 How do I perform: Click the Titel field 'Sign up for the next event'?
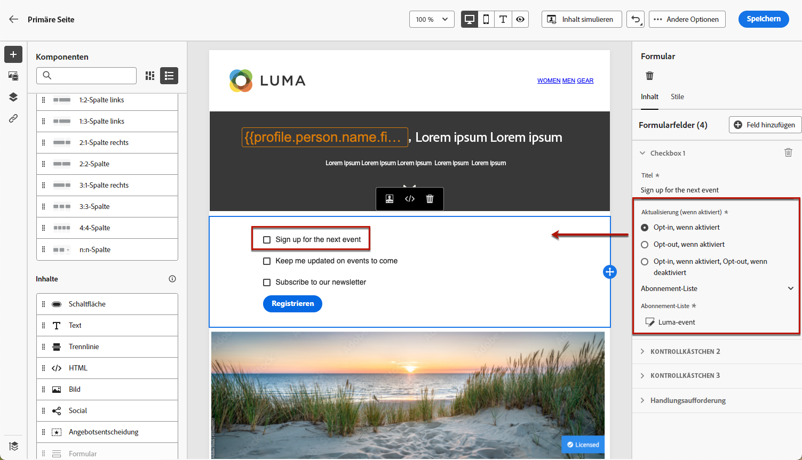coord(717,190)
